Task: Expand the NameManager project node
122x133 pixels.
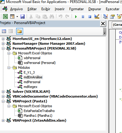Action: (3, 44)
